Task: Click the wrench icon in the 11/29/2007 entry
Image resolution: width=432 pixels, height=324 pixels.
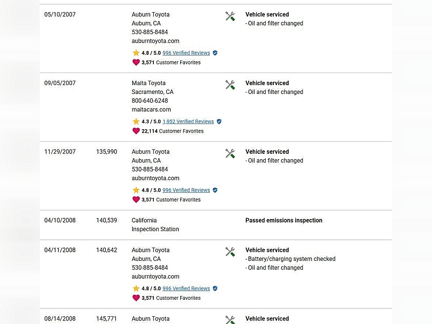Action: coord(230,154)
